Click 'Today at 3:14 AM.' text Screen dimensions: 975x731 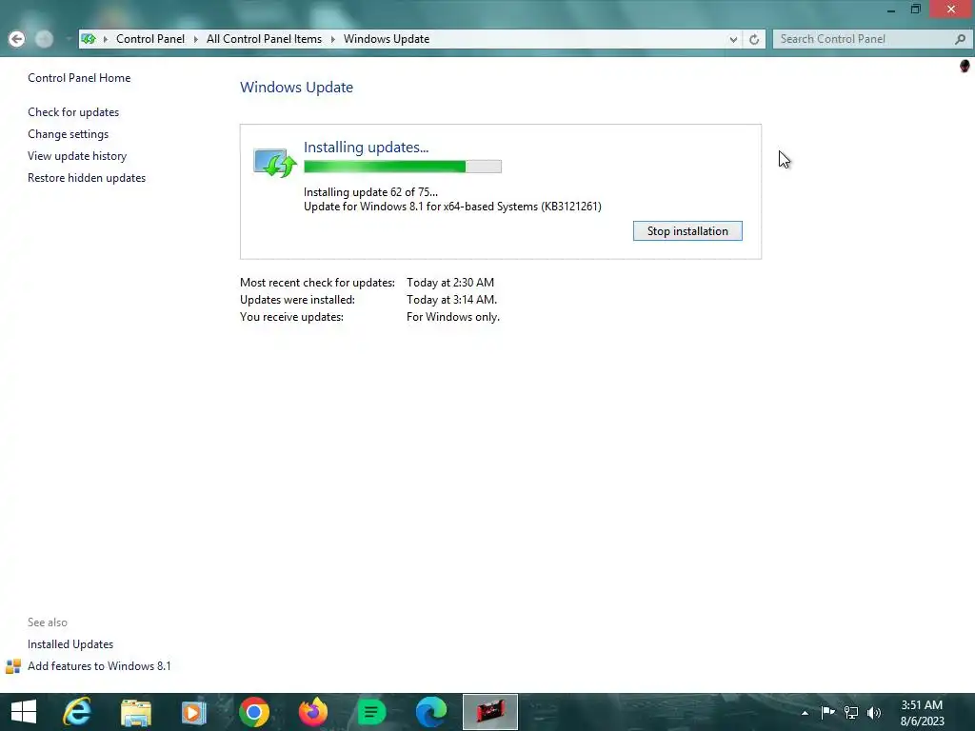pos(451,300)
